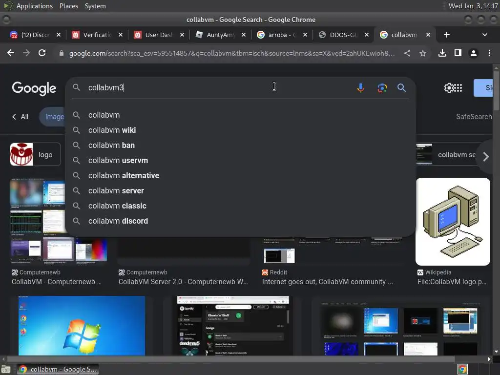Screen dimensions: 500x375
Task: Open the Google apps grid
Action: coord(458,88)
